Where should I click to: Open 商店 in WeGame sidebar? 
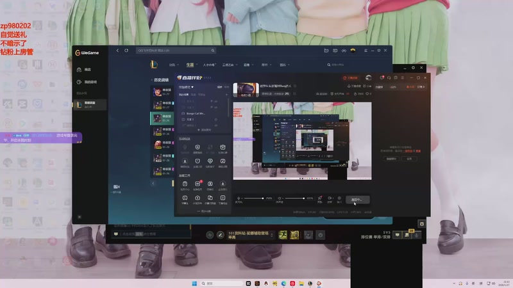tap(84, 70)
